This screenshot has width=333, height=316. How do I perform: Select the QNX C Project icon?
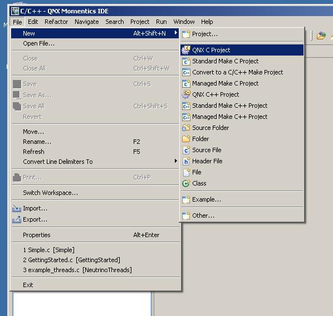coord(186,50)
